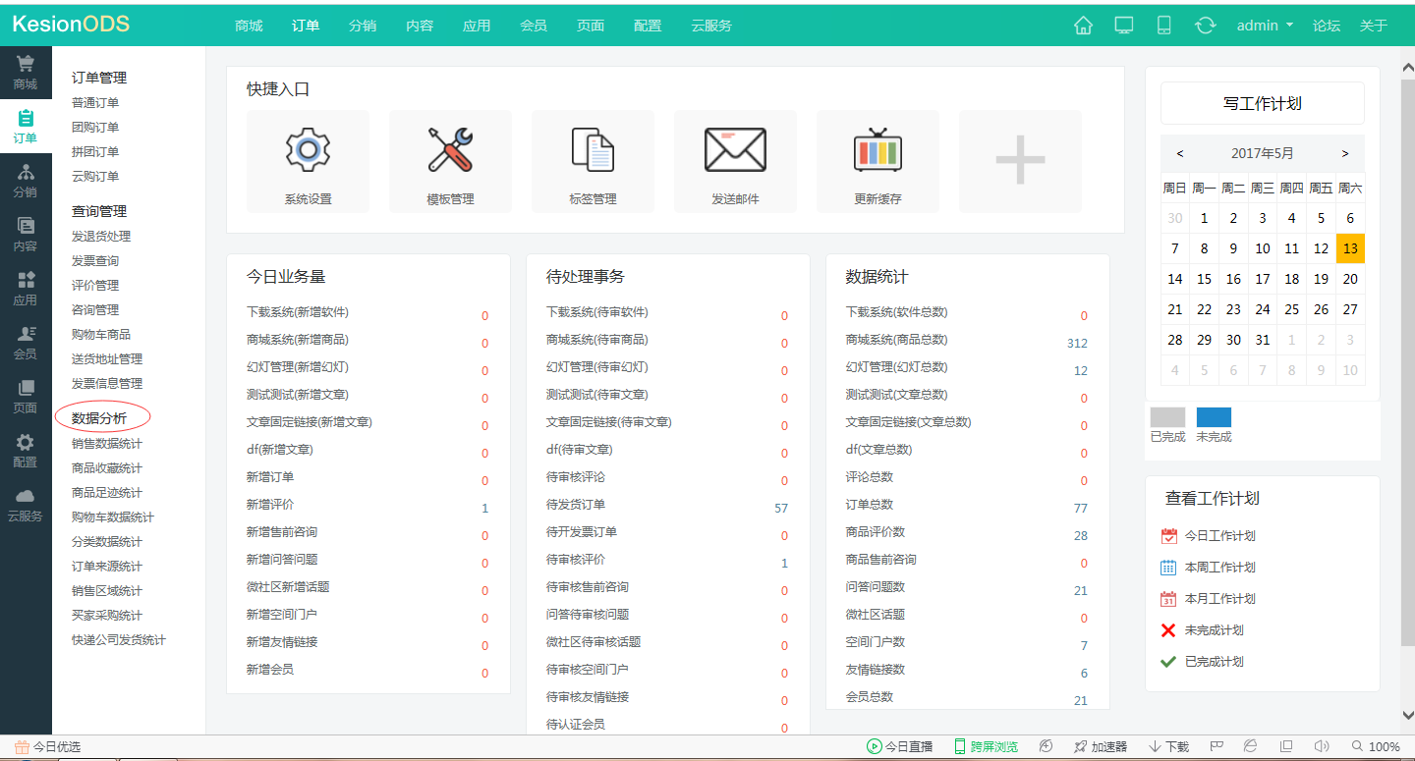Open 发票查询 in the sidebar
This screenshot has height=761, width=1415.
(x=95, y=261)
